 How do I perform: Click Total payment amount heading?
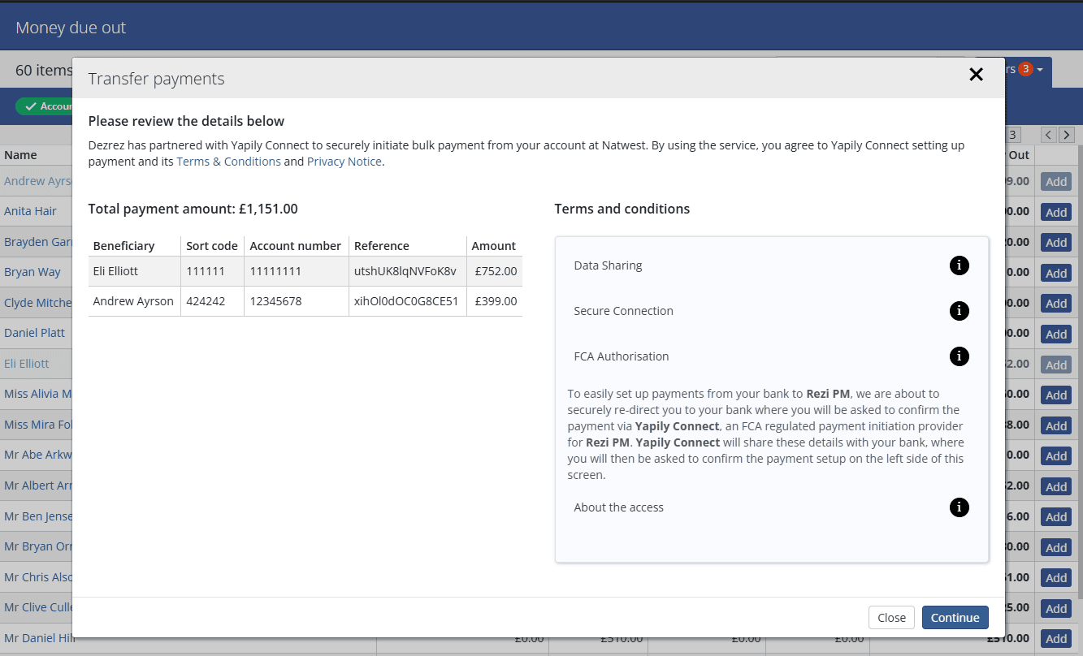(193, 209)
